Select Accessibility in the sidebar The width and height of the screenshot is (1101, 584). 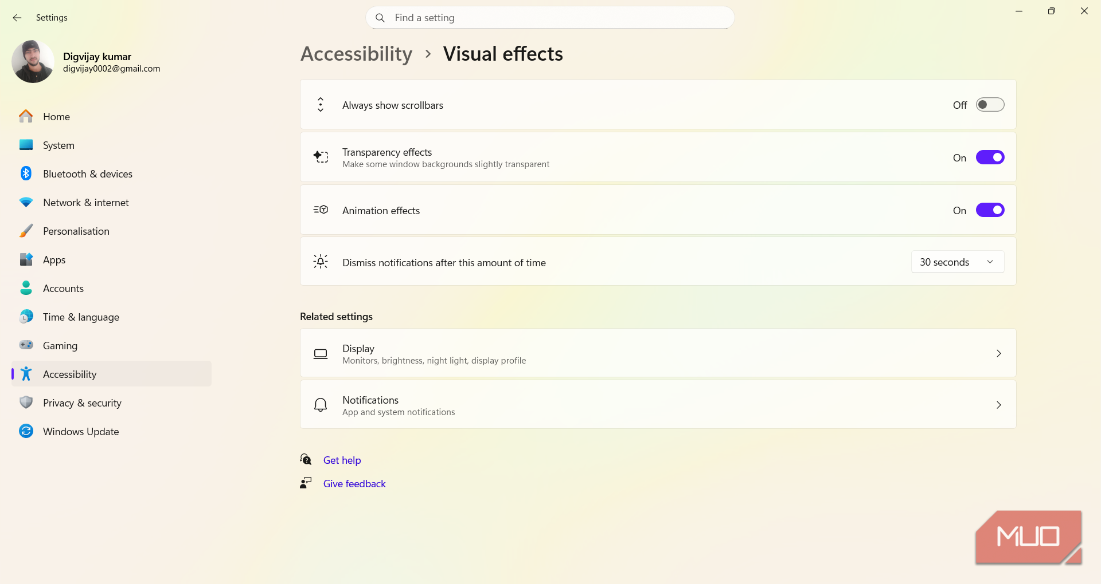(x=111, y=374)
